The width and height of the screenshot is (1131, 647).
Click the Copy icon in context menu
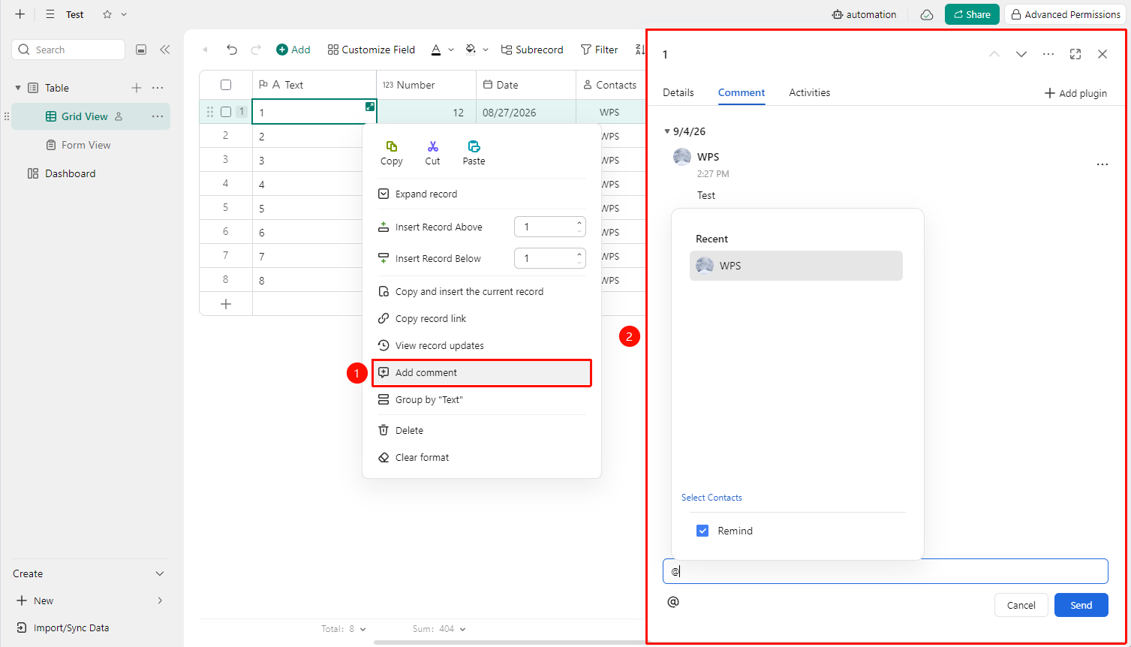[x=391, y=146]
